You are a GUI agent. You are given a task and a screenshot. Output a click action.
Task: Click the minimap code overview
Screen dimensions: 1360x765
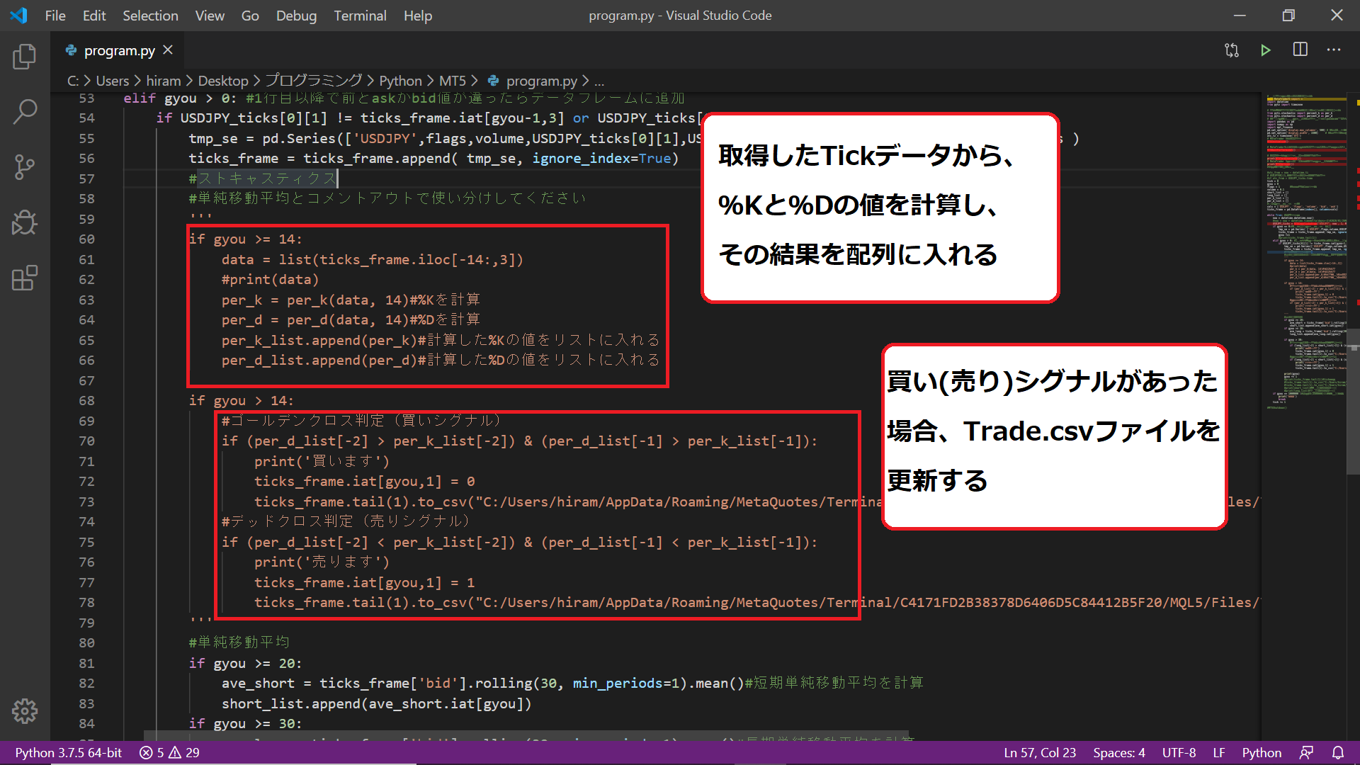(x=1307, y=248)
